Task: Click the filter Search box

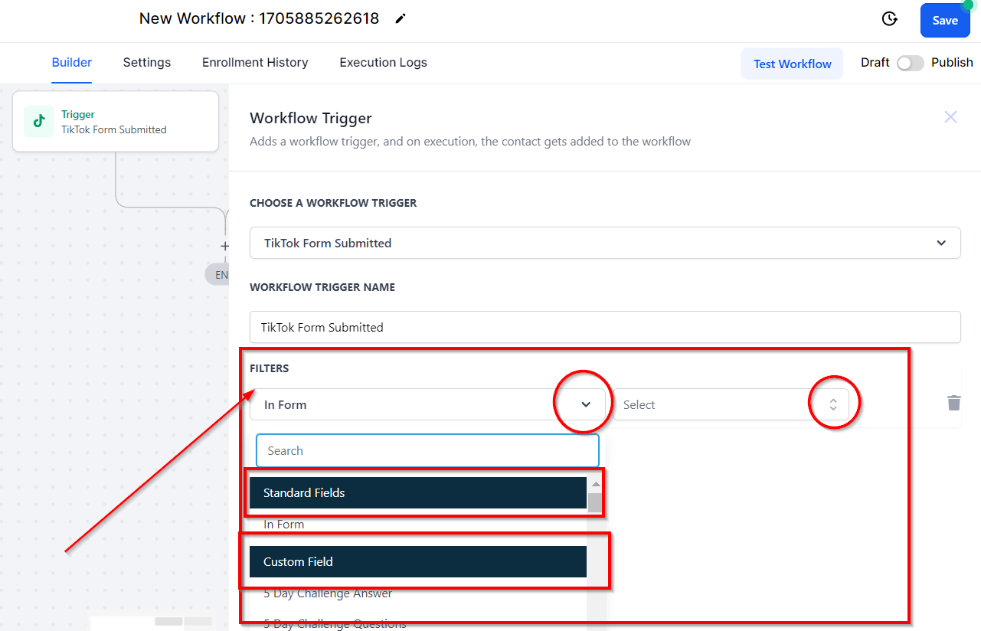Action: click(x=427, y=451)
